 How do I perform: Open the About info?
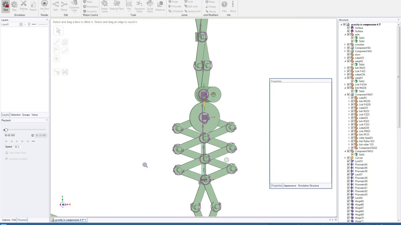[x=233, y=6]
